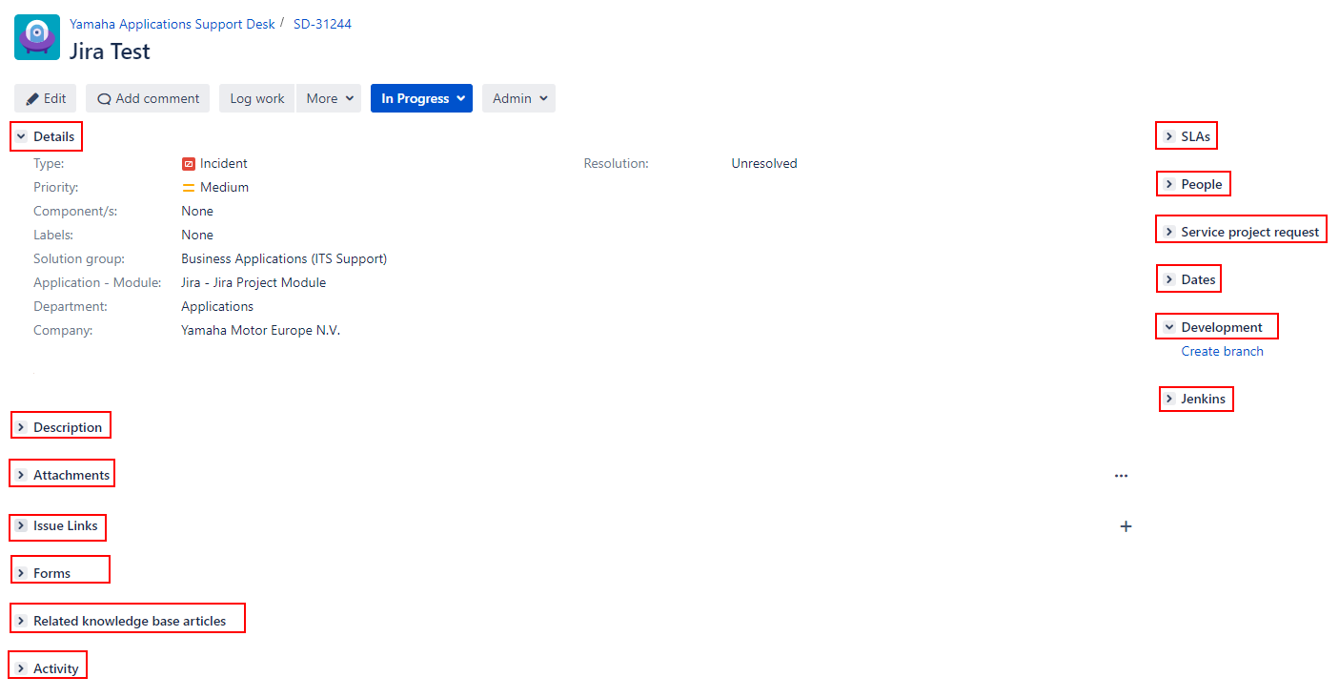Click the Unresolved resolution value

pos(764,163)
